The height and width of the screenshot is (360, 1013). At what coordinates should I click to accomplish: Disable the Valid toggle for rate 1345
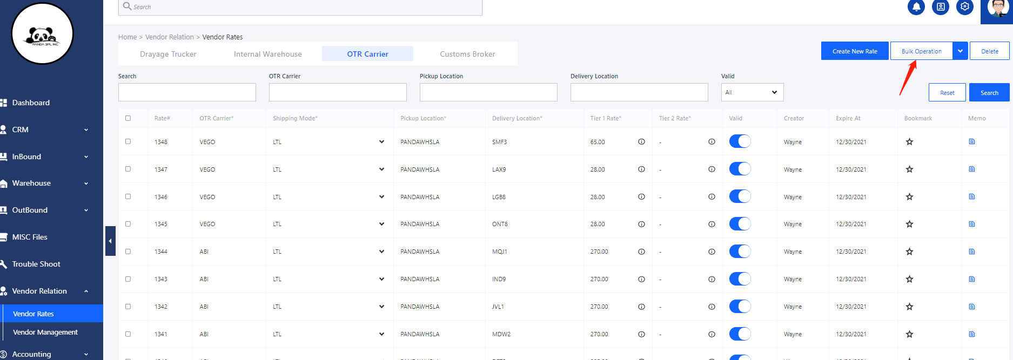tap(740, 224)
